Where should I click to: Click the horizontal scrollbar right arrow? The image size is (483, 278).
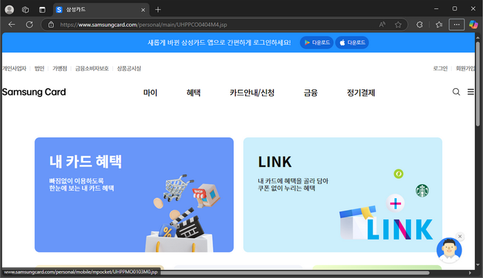point(470,272)
